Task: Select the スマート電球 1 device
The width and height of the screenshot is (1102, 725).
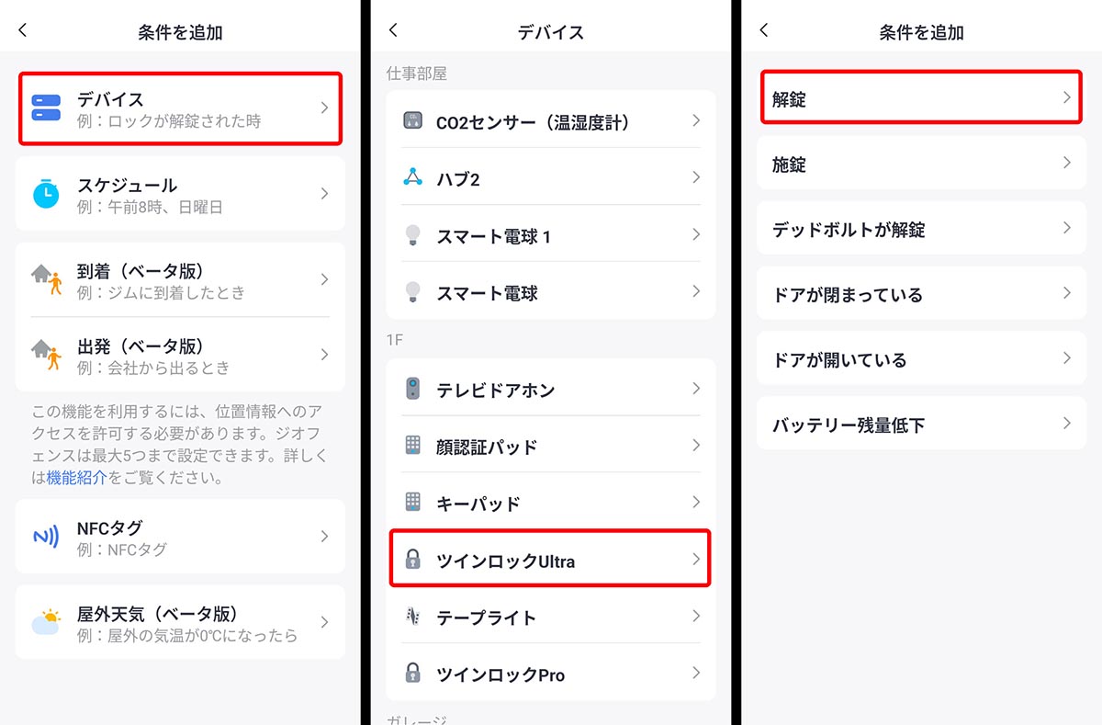Action: (551, 235)
